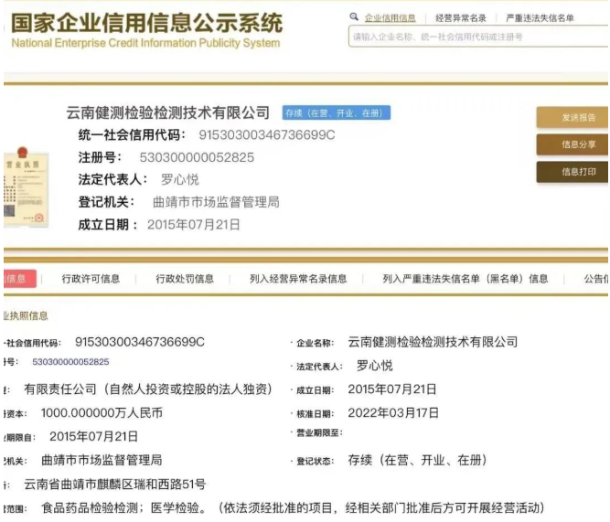The height and width of the screenshot is (522, 610).
Task: Select the 企业信用信息 search tab
Action: tap(390, 18)
